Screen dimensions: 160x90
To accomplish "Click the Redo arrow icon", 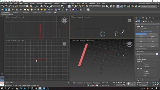I will coord(6,6).
